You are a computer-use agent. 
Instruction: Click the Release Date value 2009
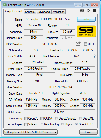click(x=33, y=38)
